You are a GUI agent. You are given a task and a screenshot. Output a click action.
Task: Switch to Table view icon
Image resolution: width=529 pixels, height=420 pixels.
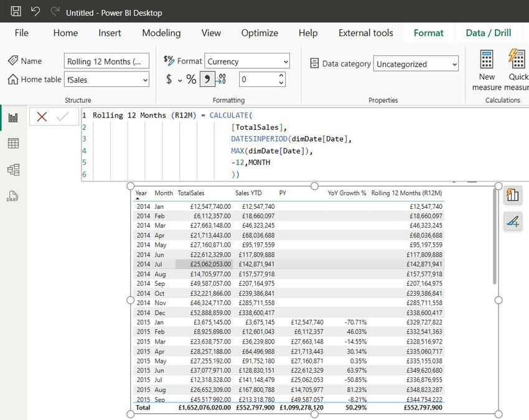(13, 144)
